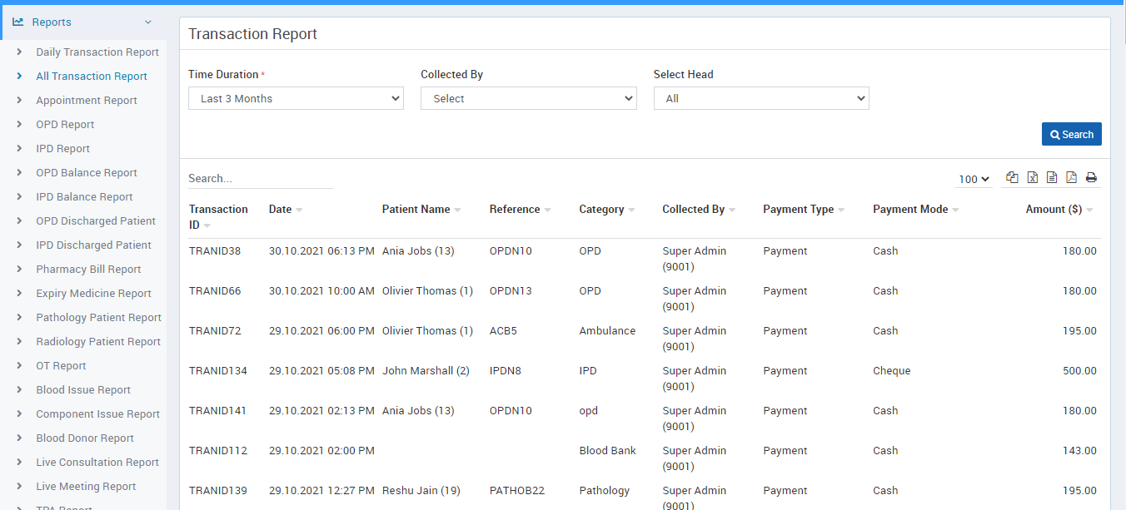Export the report to Excel
The height and width of the screenshot is (510, 1126).
[1032, 177]
